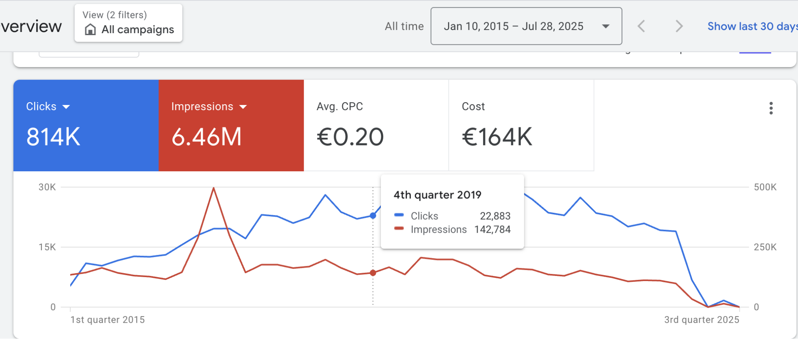The image size is (798, 339).
Task: Select the Cost metric card
Action: tap(521, 125)
